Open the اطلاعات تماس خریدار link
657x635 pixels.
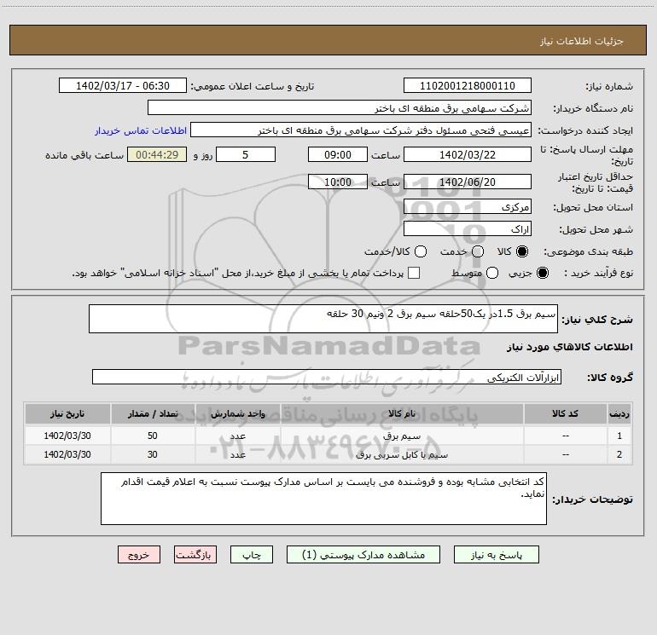pyautogui.click(x=141, y=130)
